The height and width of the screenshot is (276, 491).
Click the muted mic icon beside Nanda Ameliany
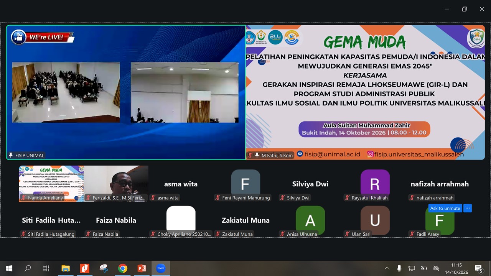tap(24, 198)
